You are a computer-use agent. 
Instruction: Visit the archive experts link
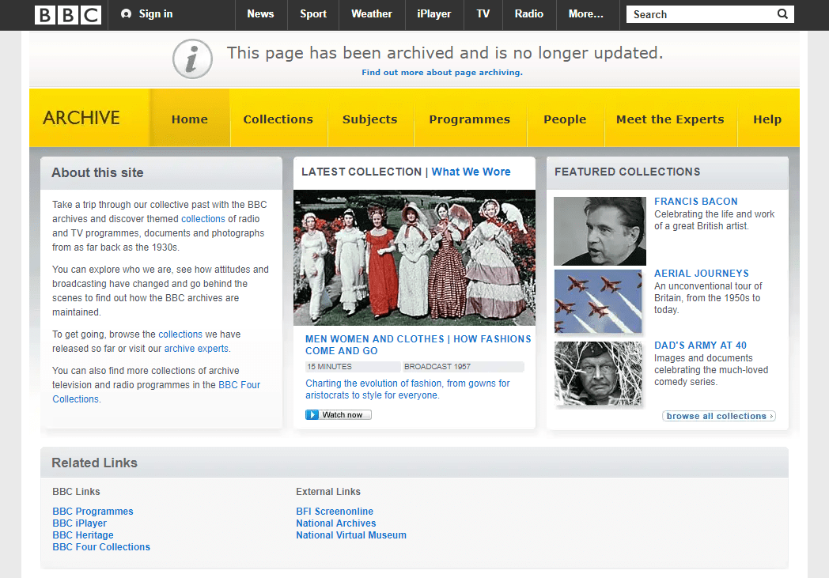click(196, 349)
